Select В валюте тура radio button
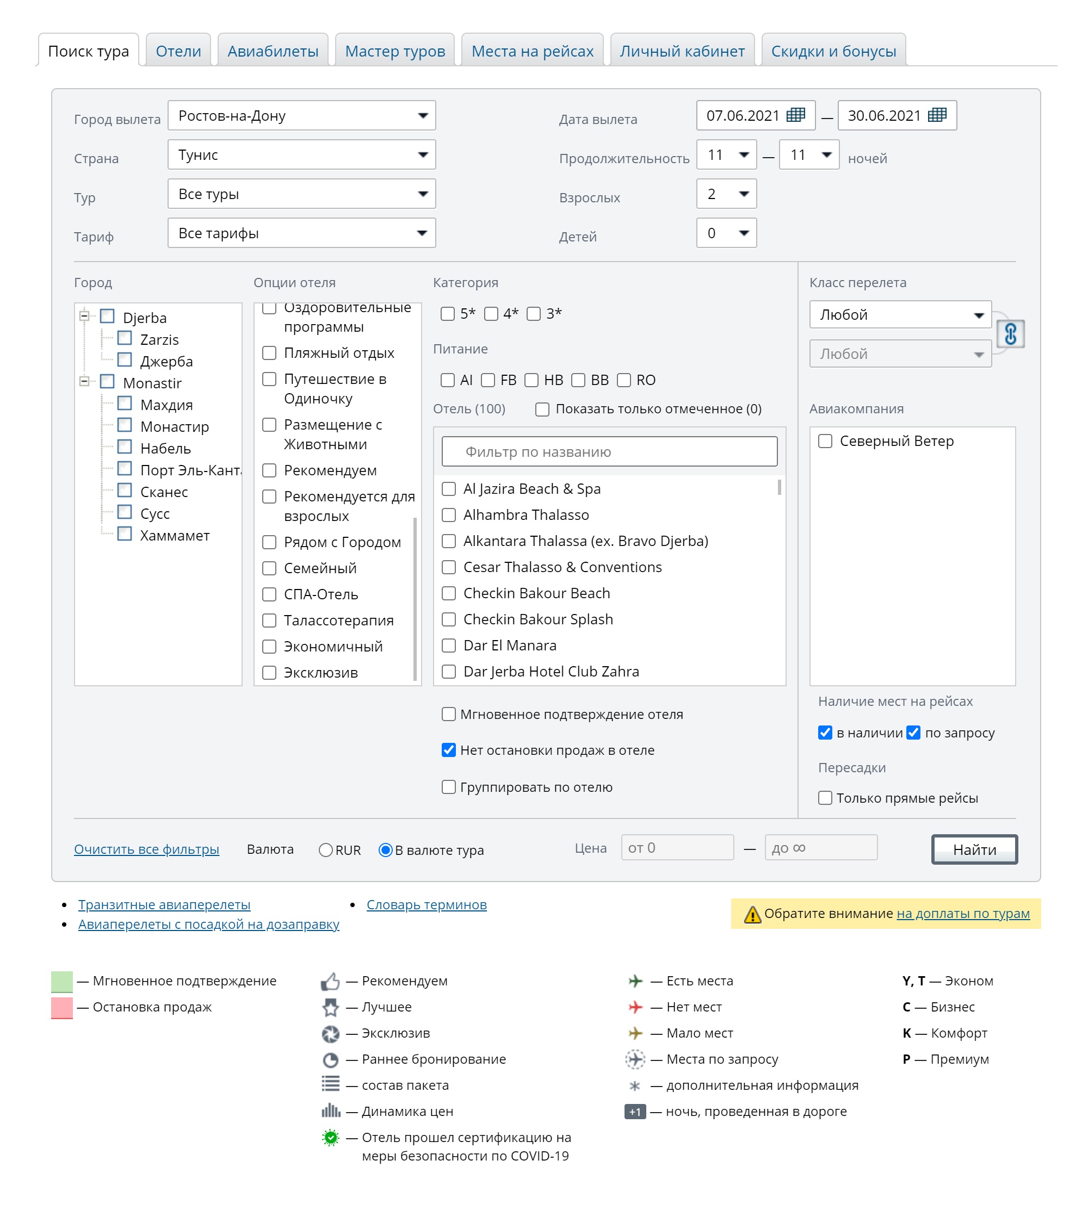Viewport: 1088px width, 1216px height. pyautogui.click(x=386, y=849)
